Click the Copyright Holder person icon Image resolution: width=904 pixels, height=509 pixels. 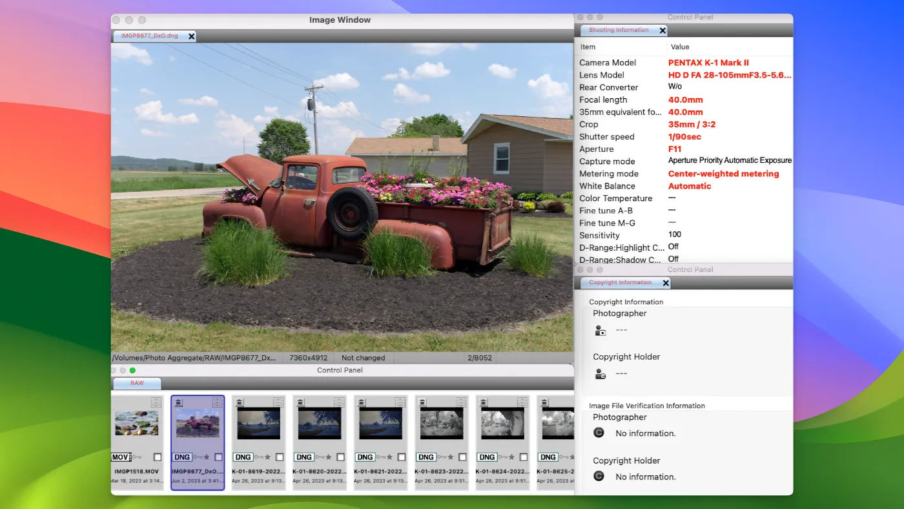[601, 374]
